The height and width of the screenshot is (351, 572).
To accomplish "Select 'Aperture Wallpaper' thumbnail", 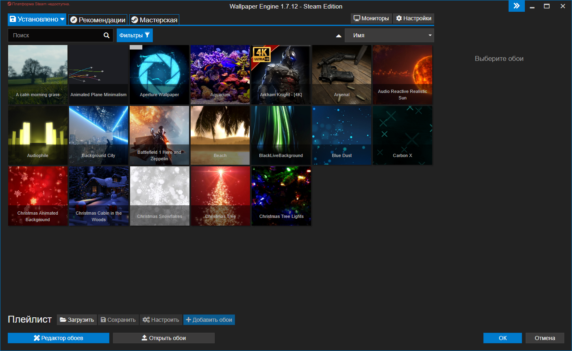I will tap(159, 75).
